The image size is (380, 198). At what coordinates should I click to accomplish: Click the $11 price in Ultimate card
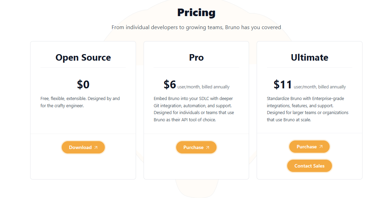pyautogui.click(x=283, y=84)
